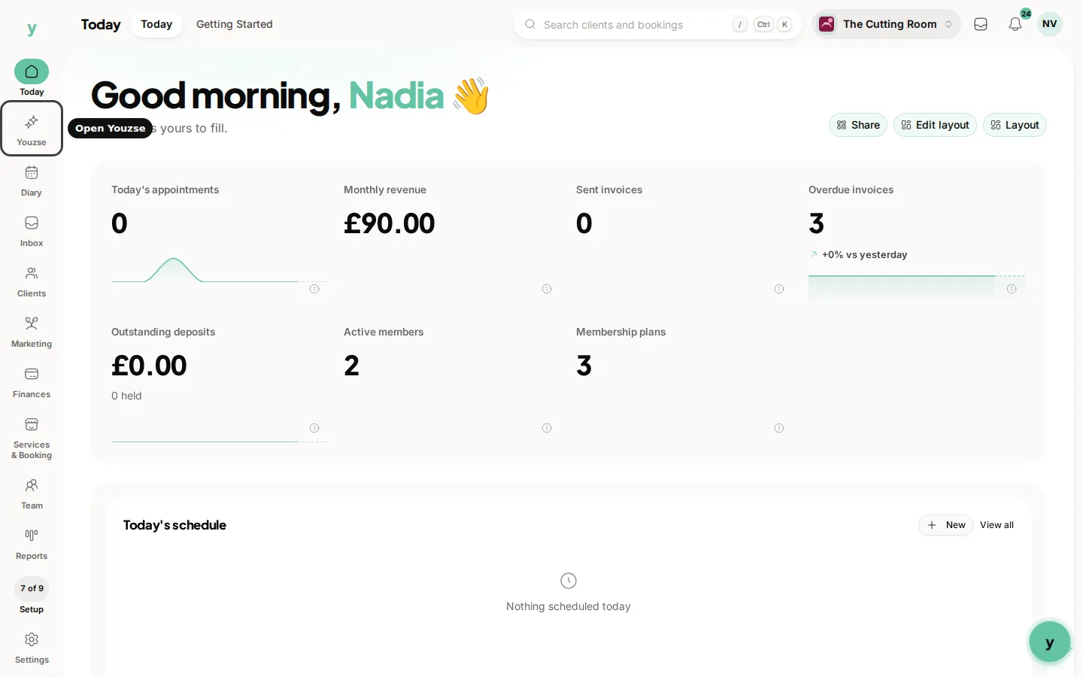Click the notifications bell icon
The width and height of the screenshot is (1083, 677).
click(1015, 24)
